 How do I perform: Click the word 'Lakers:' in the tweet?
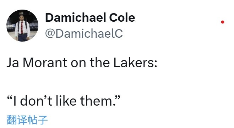[135, 63]
